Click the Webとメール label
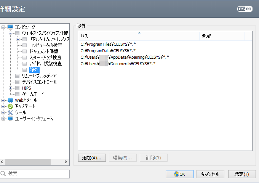259x183 pixels. (26, 100)
